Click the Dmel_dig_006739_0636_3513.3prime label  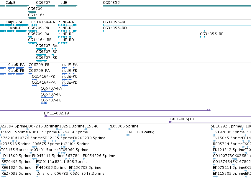(x=70, y=174)
